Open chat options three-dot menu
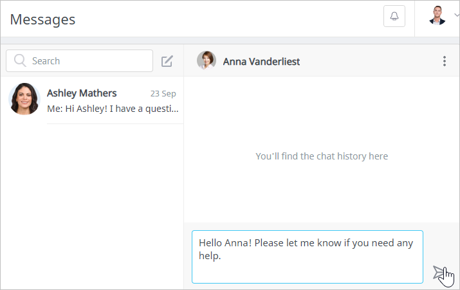 tap(445, 61)
